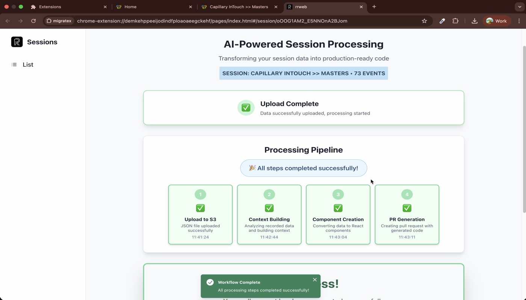The height and width of the screenshot is (300, 526).
Task: Open a new browser tab
Action: (374, 7)
